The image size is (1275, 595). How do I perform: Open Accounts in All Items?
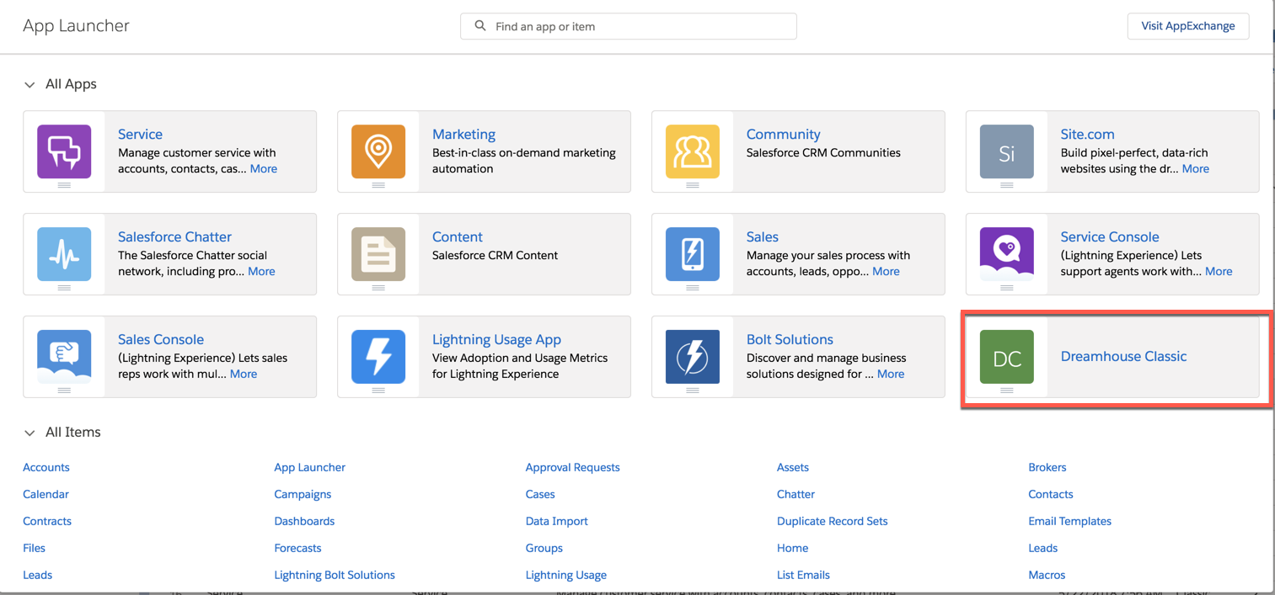click(46, 467)
